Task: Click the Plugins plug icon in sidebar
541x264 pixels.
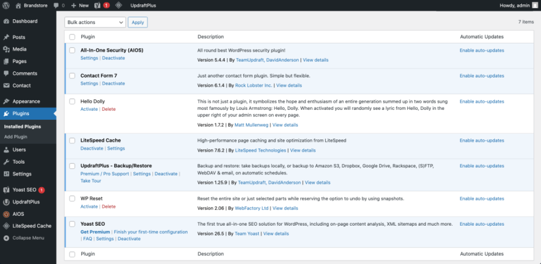Action: point(6,114)
